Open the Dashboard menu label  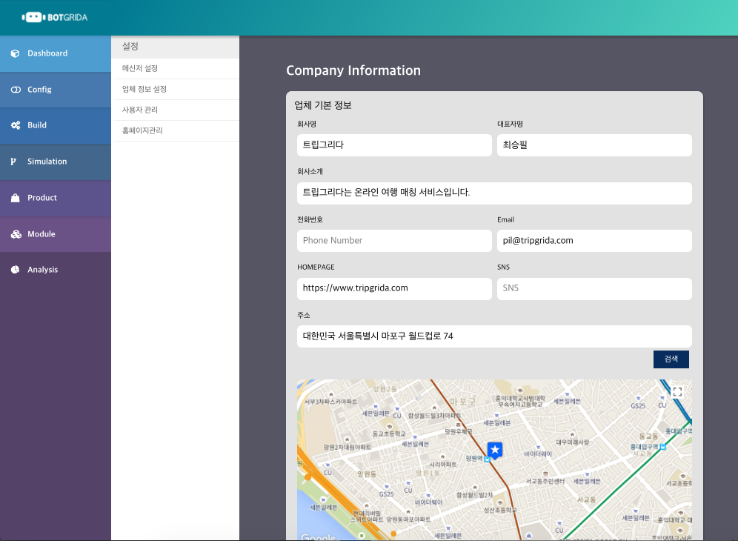click(47, 53)
